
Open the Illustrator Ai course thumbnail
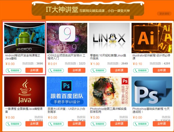(x=152, y=38)
